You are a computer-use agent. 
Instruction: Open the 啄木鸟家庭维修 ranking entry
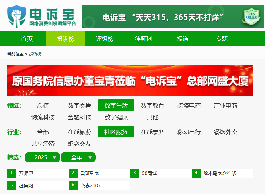pyautogui.click(x=220, y=173)
